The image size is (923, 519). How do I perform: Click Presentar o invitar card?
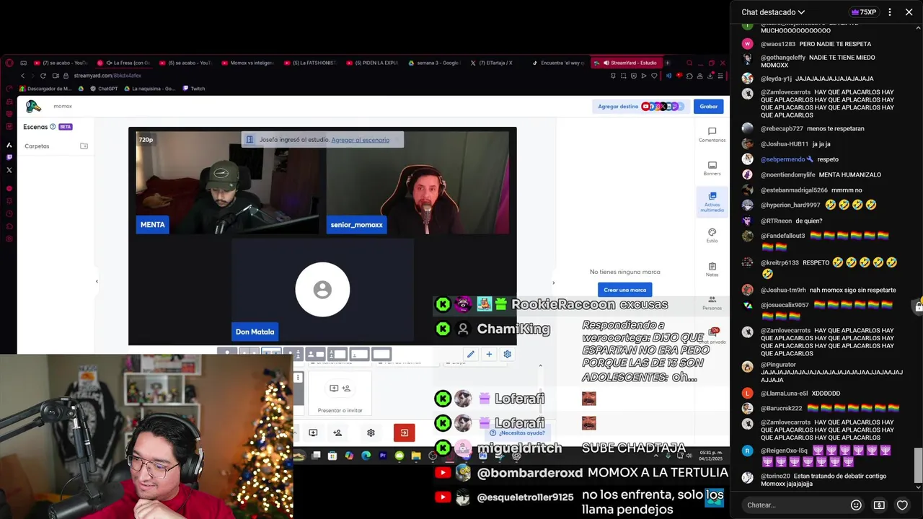[x=340, y=395]
